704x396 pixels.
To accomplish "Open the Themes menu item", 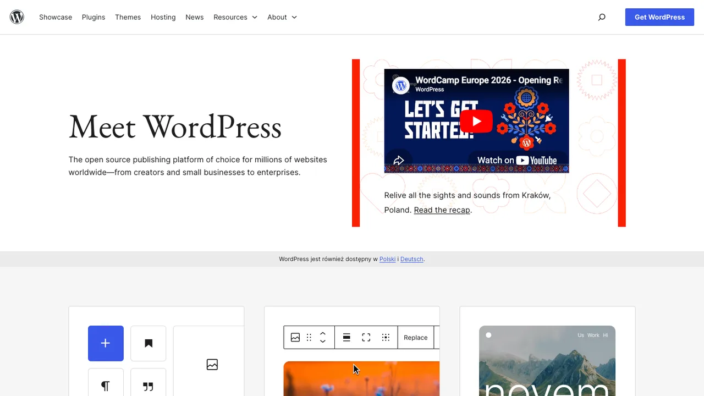I will pyautogui.click(x=128, y=17).
